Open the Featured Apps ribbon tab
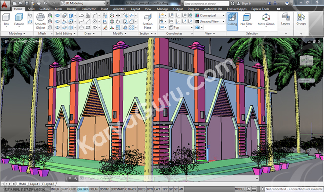Viewport: 324px width, 192px height. (x=236, y=9)
